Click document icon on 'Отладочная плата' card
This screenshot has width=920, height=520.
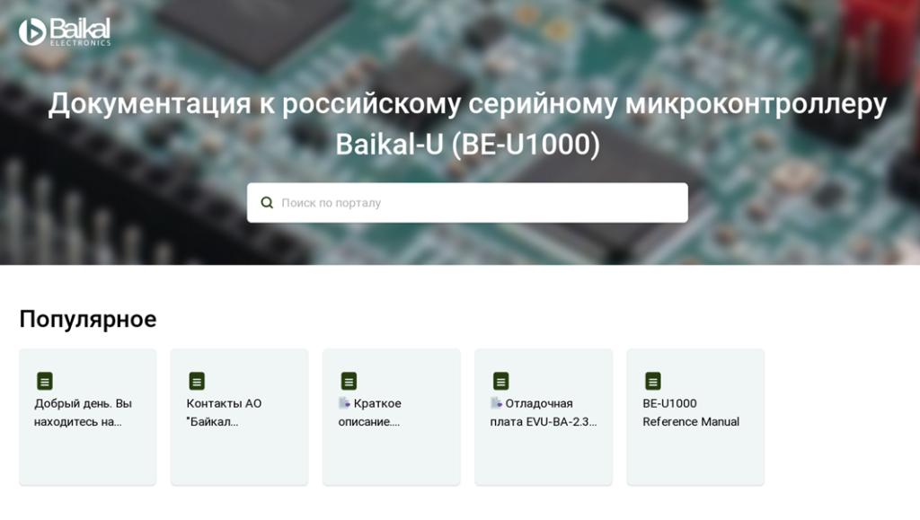tap(500, 381)
